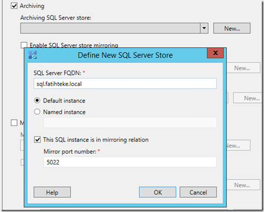Screen dimensions: 264x212
Task: Enable SQL Server store mirroring checkbox
Action: tap(24, 45)
